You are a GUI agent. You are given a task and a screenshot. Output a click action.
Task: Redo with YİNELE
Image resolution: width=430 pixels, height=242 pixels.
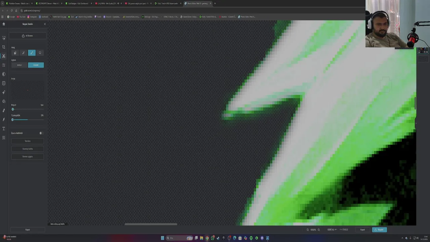(x=344, y=230)
